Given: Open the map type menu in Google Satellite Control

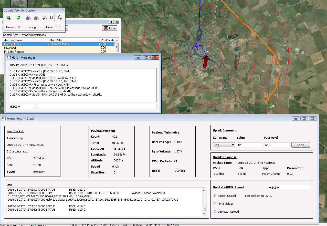Looking at the screenshot, I should [8, 18].
